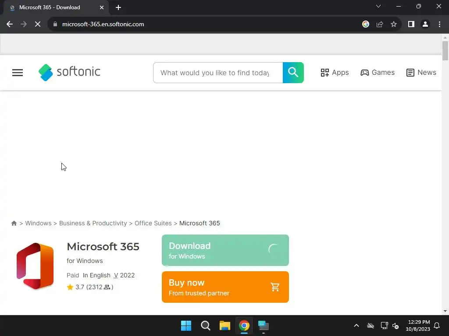Click the 'In English' language text
Viewport: 449px width, 336px height.
tap(96, 275)
